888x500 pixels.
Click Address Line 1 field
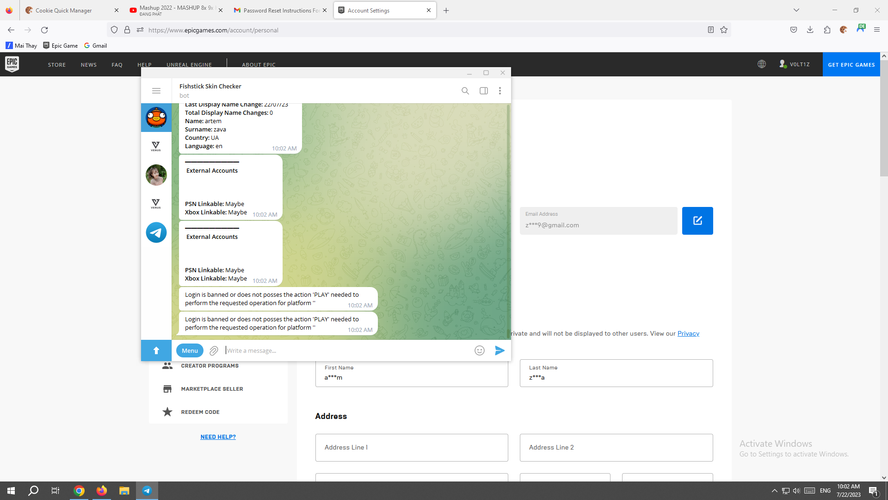click(412, 448)
